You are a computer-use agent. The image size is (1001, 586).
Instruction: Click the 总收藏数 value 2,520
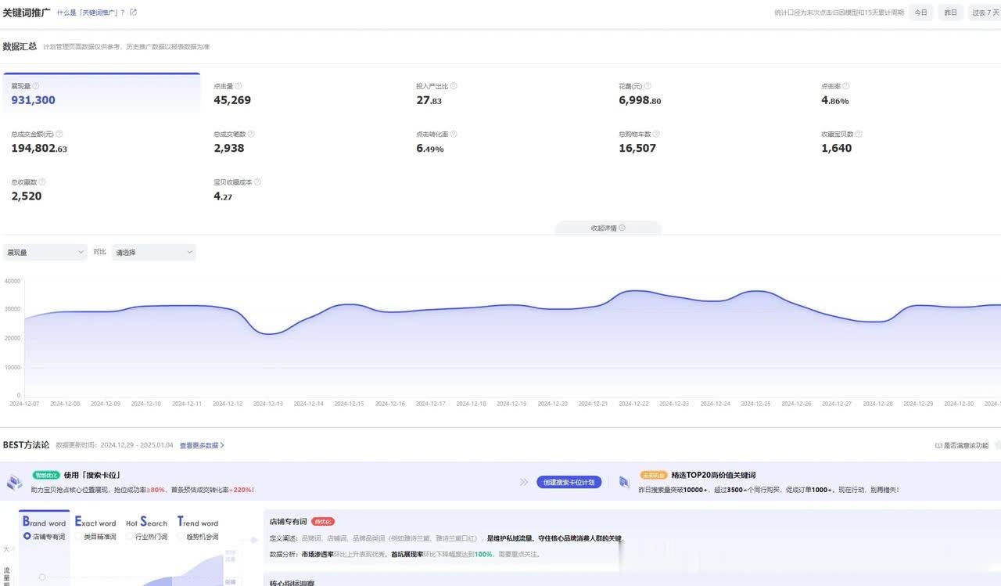click(x=27, y=196)
